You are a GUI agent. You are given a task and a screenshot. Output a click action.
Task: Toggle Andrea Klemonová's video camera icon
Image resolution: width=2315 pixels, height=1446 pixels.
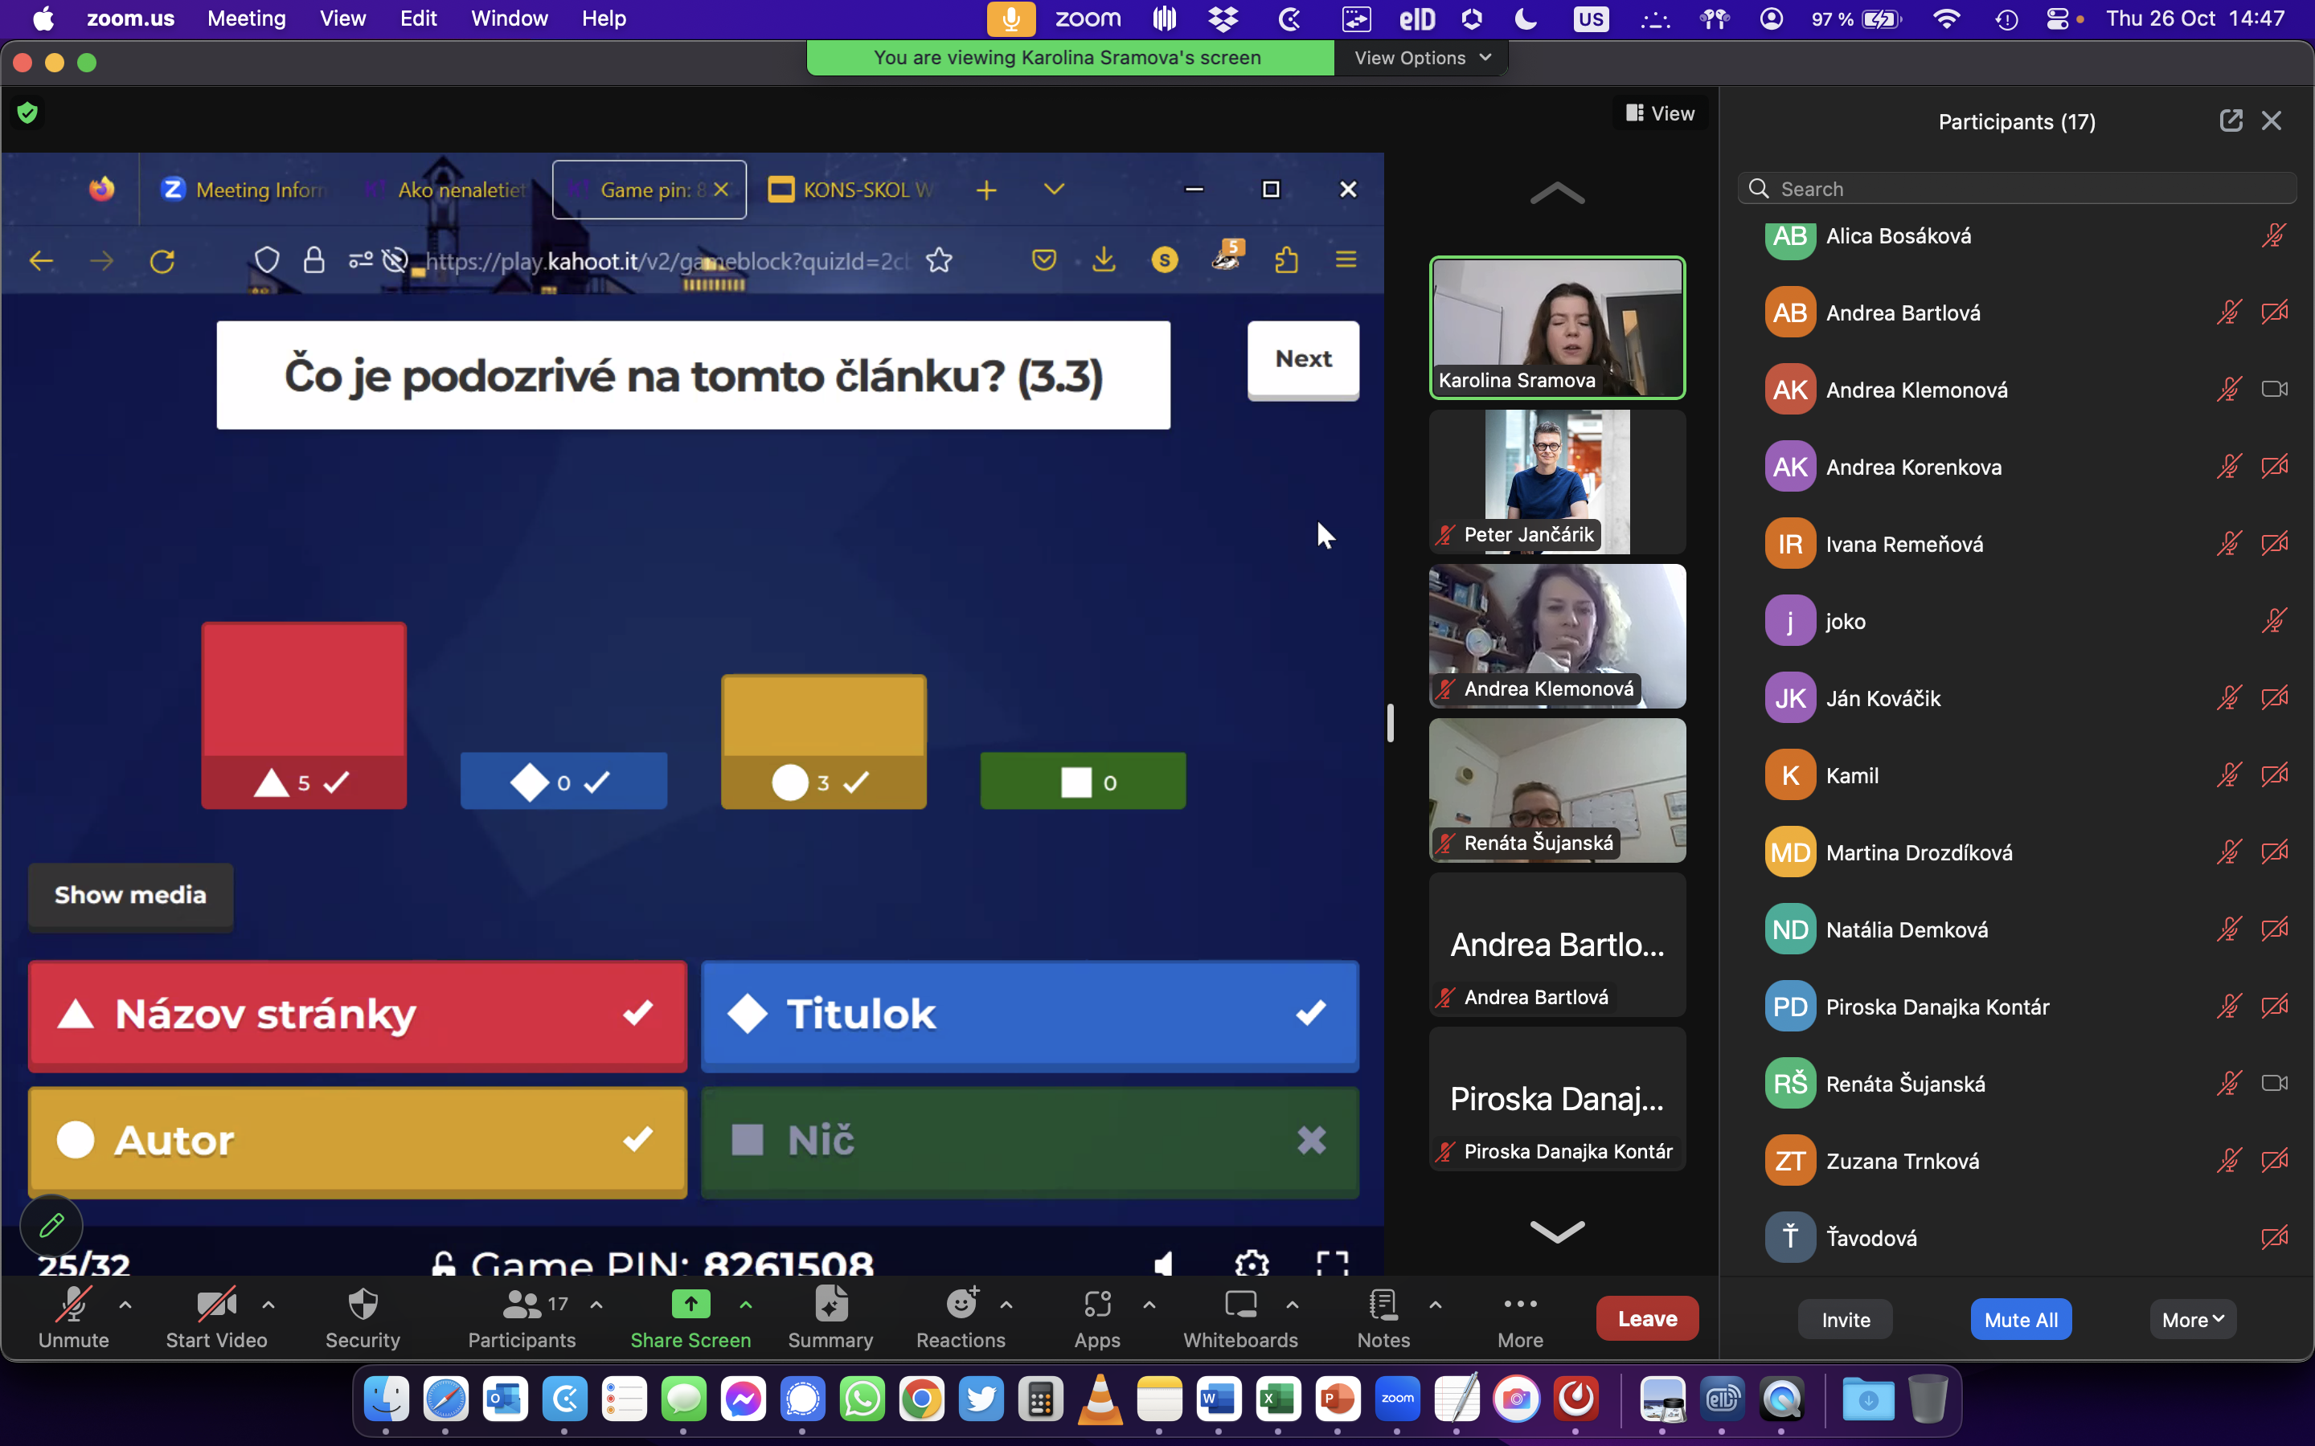click(2275, 390)
